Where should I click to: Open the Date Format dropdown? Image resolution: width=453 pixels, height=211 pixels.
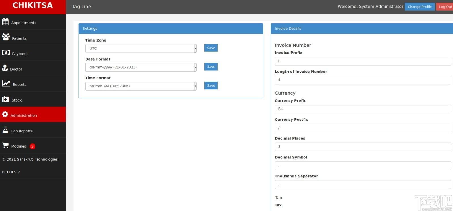(141, 67)
